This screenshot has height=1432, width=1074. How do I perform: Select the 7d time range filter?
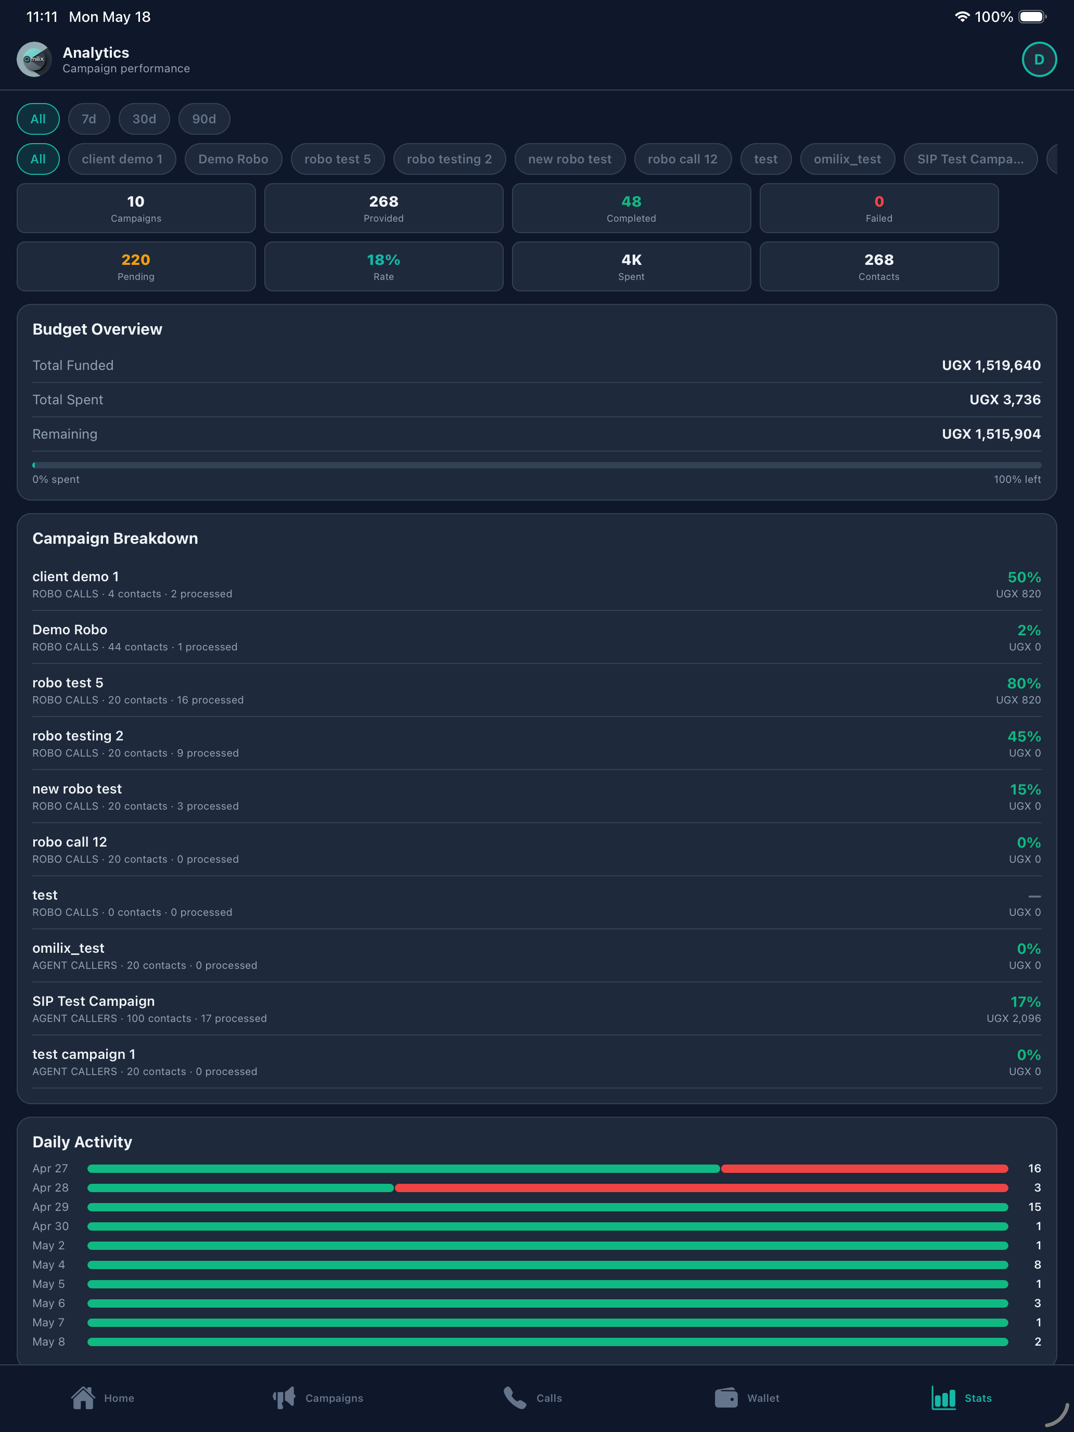pos(88,119)
